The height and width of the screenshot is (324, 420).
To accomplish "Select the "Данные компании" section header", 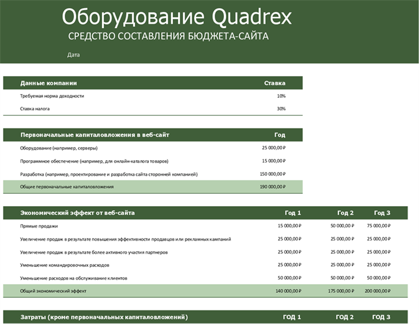I will [x=49, y=83].
